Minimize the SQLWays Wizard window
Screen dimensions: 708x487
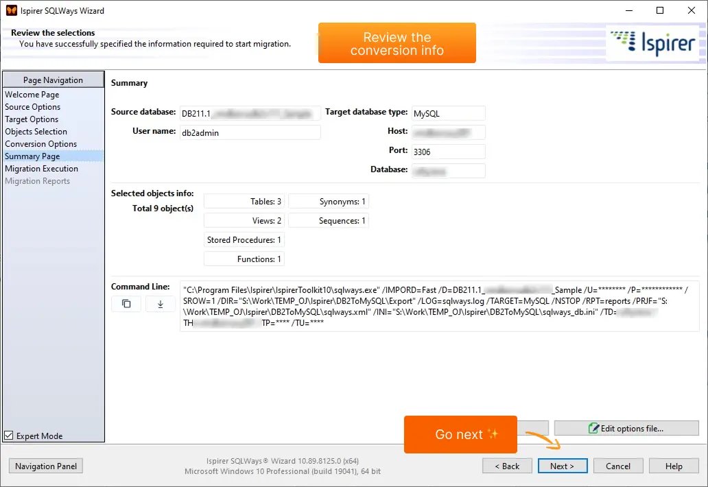tap(629, 10)
